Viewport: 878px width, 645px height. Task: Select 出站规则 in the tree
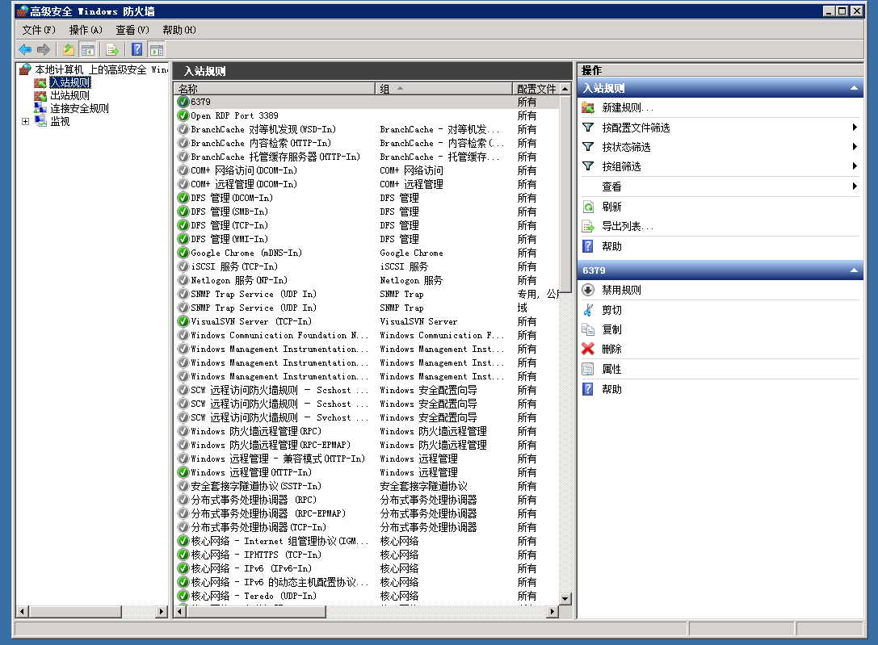tap(70, 95)
